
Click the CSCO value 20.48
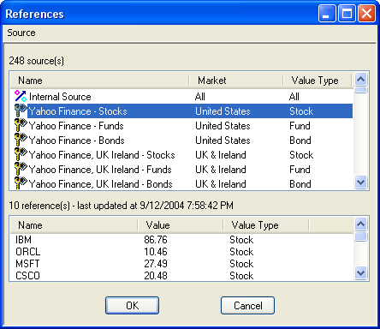[x=156, y=276]
